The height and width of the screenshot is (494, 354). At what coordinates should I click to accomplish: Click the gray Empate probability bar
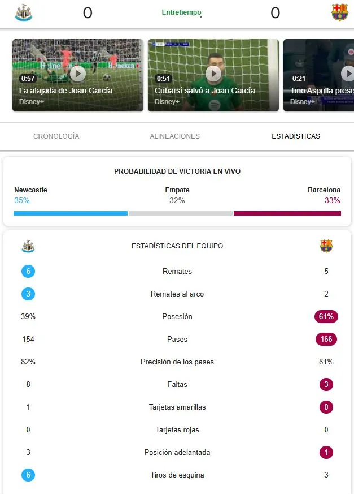coord(181,213)
